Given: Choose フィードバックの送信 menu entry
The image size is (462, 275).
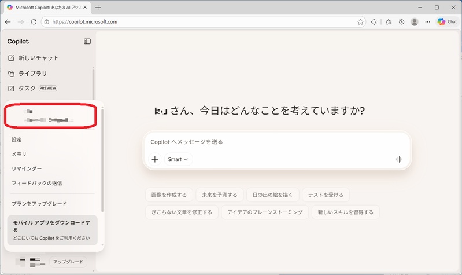Looking at the screenshot, I should [37, 183].
